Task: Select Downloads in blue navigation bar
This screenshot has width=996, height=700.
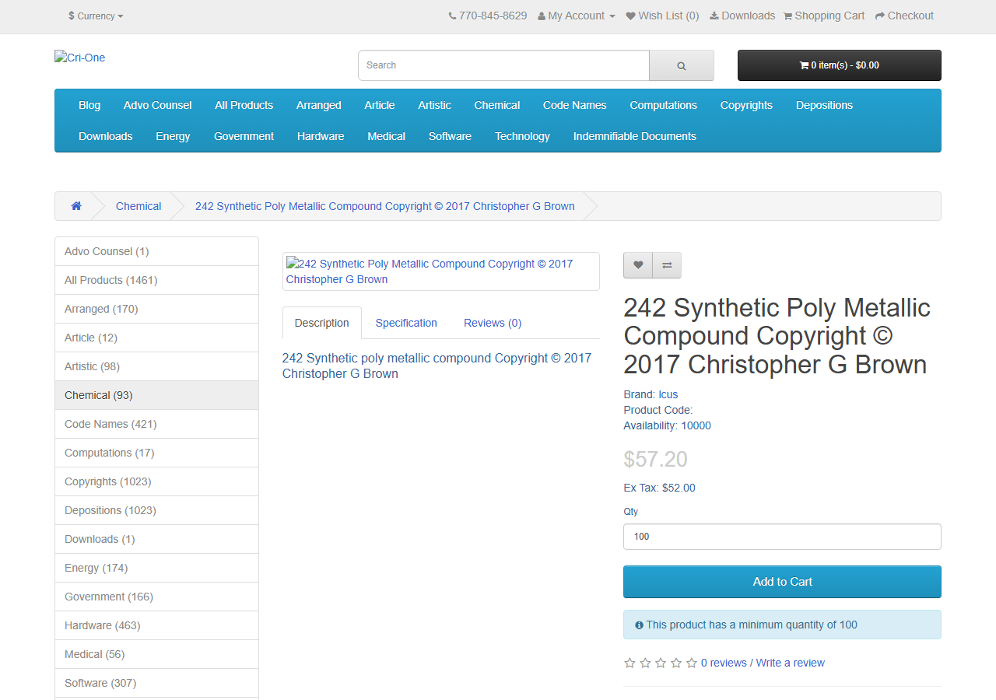Action: (106, 136)
